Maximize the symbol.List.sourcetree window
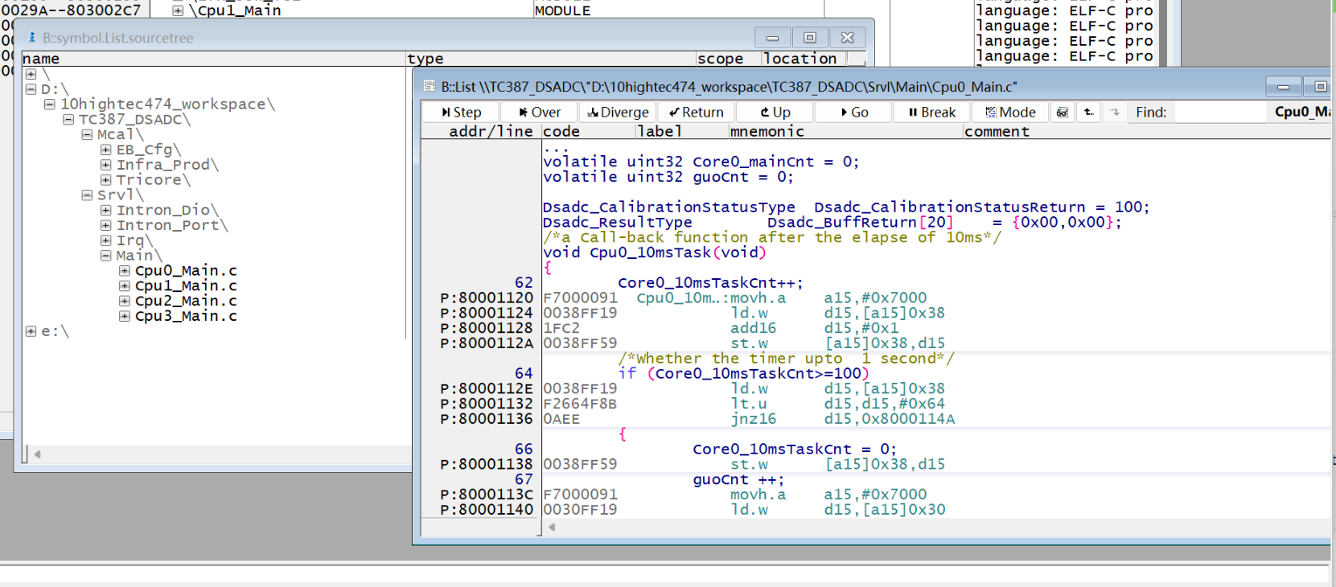 tap(810, 38)
